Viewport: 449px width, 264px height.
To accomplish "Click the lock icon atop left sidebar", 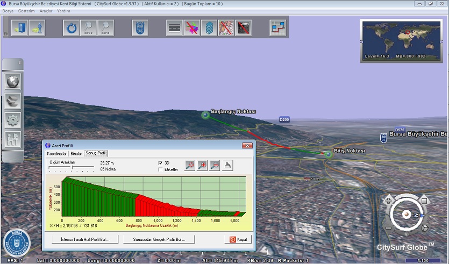I will (x=20, y=63).
